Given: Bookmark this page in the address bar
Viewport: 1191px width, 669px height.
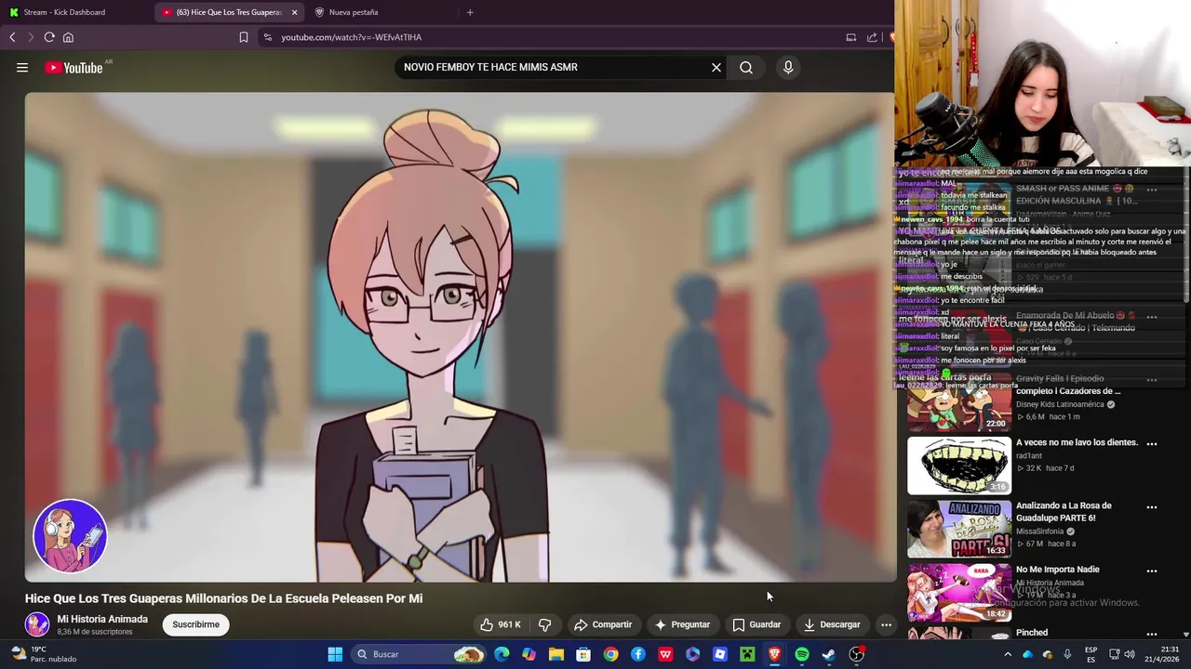Looking at the screenshot, I should 244,37.
